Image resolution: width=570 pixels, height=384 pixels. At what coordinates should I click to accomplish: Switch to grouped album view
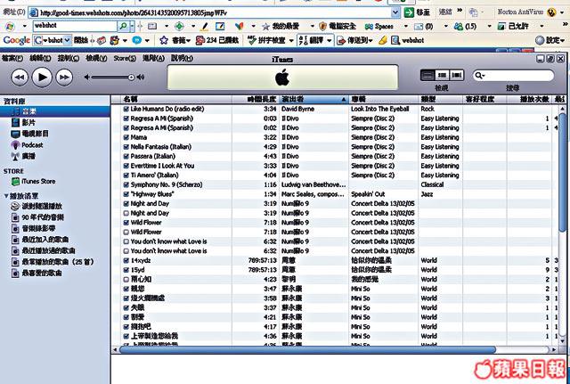click(442, 75)
